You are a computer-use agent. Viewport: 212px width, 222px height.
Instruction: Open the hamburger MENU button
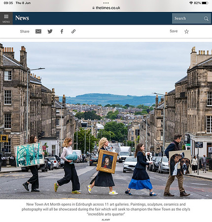coord(6,18)
